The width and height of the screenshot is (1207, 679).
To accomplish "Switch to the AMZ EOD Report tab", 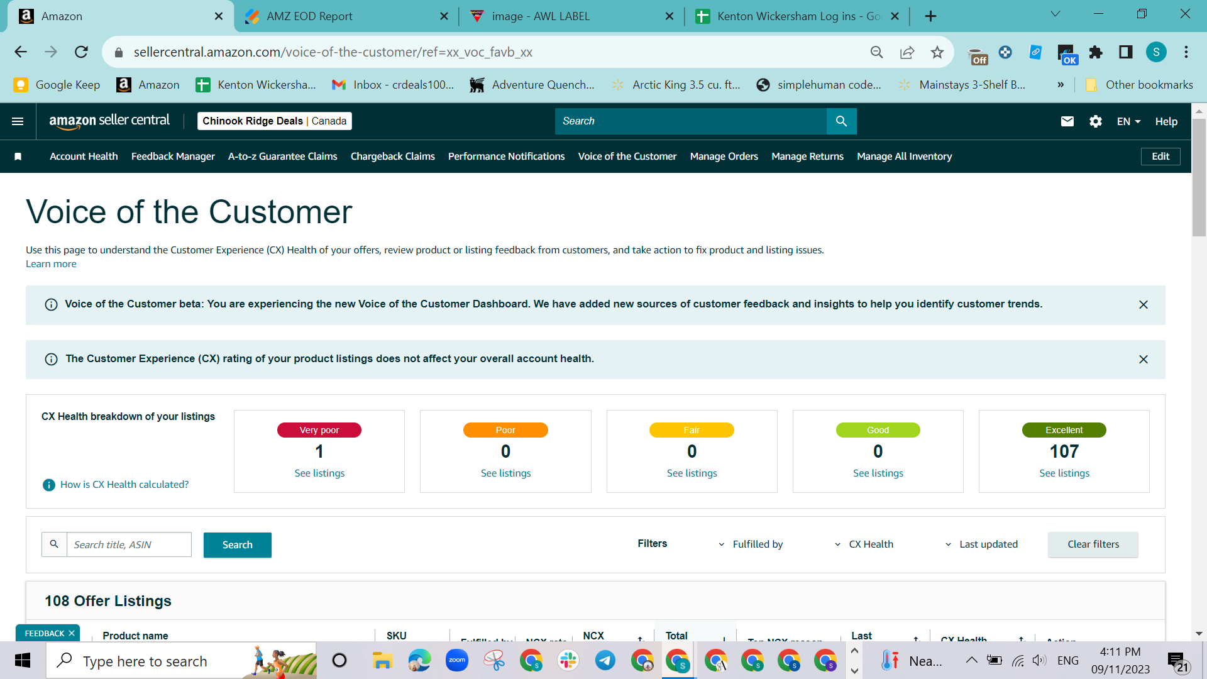I will 344,16.
